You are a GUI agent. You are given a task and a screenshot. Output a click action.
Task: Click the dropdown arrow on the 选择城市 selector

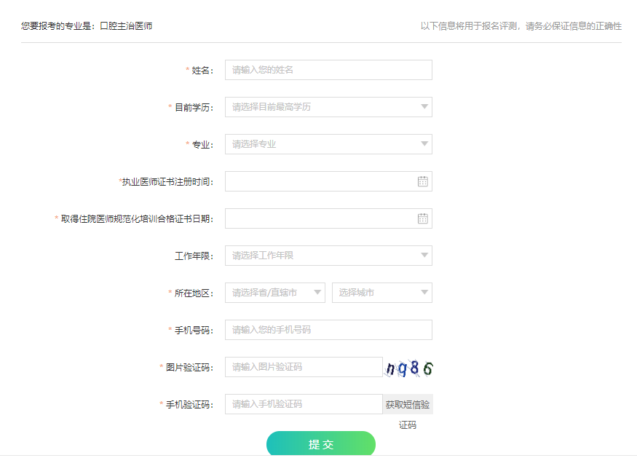pos(423,292)
